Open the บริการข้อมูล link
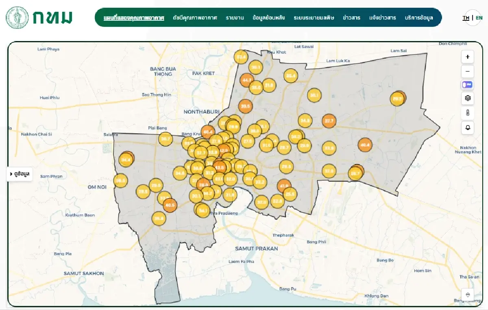Screen dimensions: 488x310 tap(419, 18)
